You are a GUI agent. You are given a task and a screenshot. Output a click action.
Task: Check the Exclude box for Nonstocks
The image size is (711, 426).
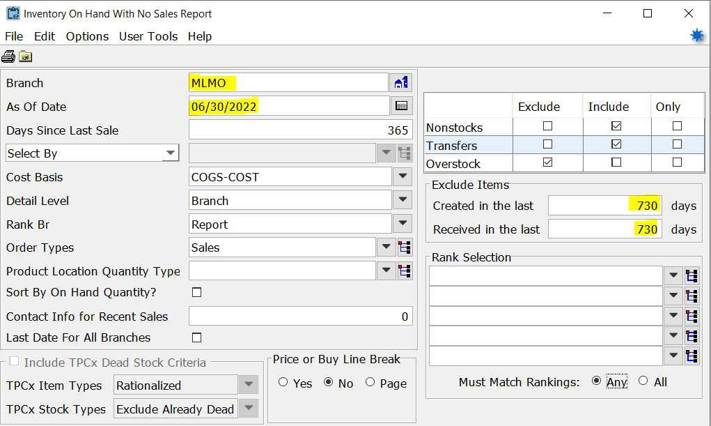(547, 126)
